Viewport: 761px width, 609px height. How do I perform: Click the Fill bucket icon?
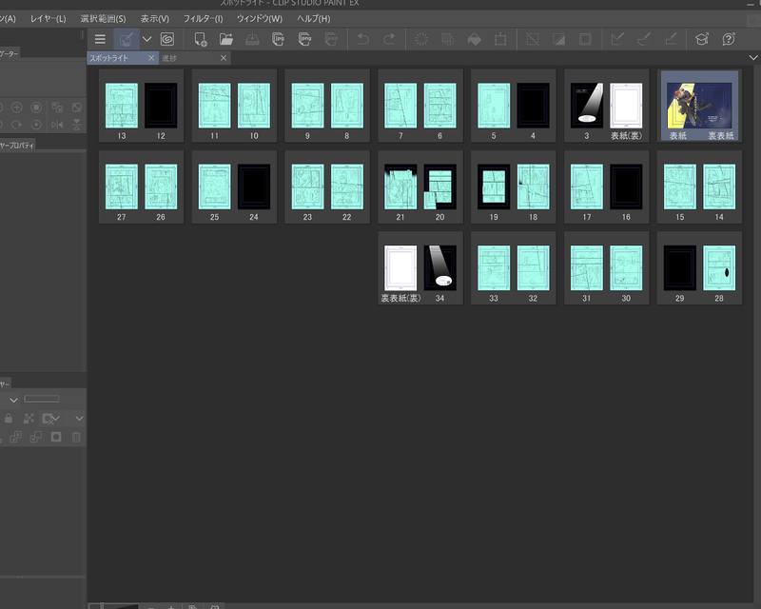[x=474, y=39]
